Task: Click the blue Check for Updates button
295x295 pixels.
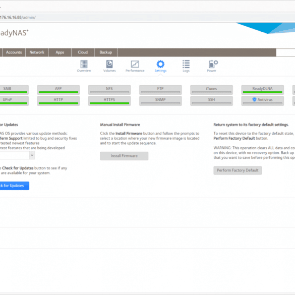Action: (14, 186)
